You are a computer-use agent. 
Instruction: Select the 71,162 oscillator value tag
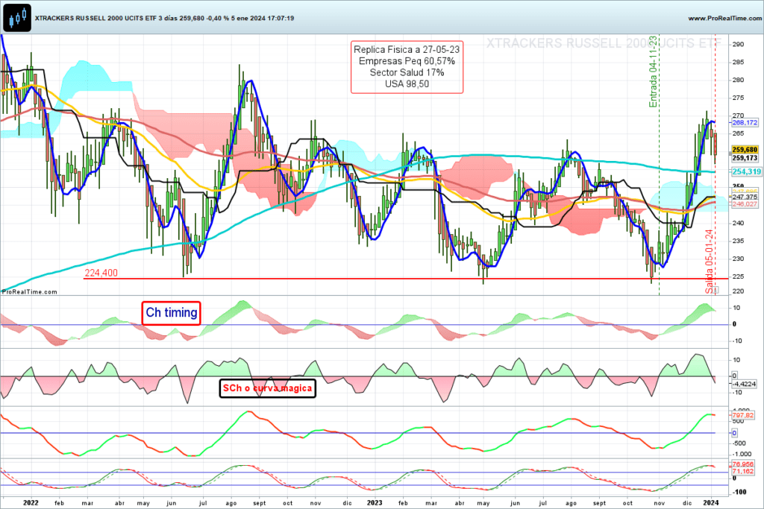tap(742, 471)
